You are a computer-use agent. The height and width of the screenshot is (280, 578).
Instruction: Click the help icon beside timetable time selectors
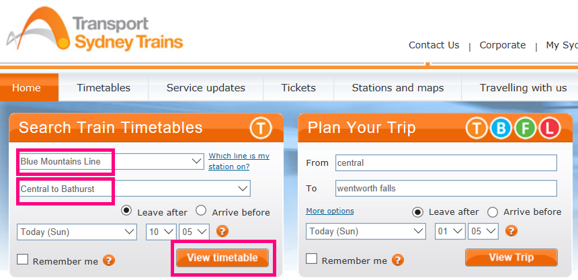point(222,232)
